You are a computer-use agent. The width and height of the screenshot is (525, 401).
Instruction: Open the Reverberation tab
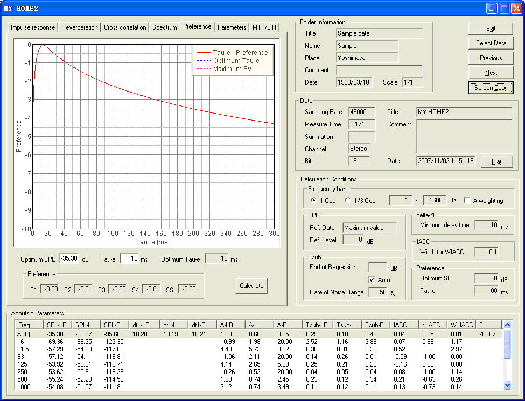pos(79,27)
